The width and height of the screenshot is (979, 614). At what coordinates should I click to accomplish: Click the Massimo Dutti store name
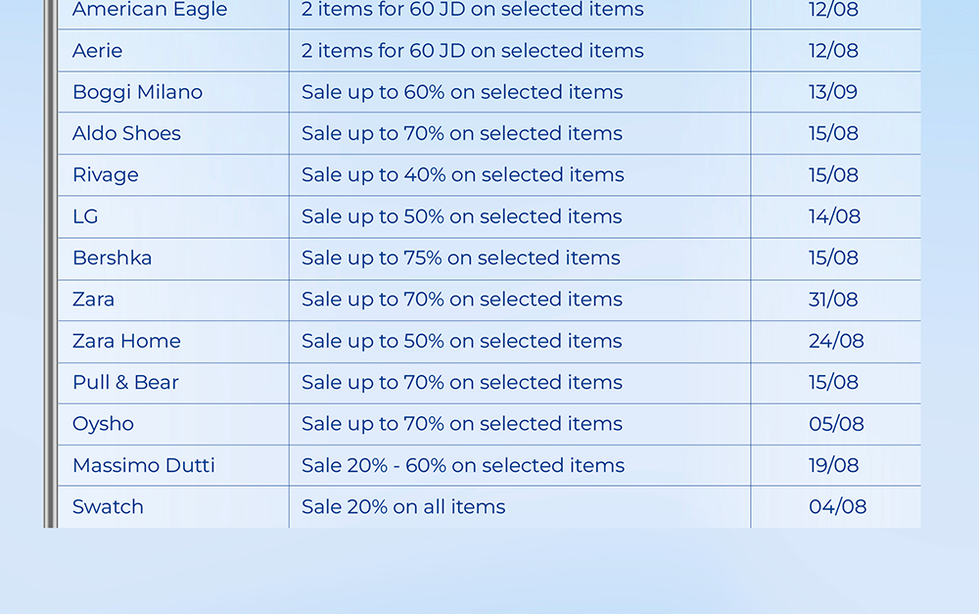(144, 465)
